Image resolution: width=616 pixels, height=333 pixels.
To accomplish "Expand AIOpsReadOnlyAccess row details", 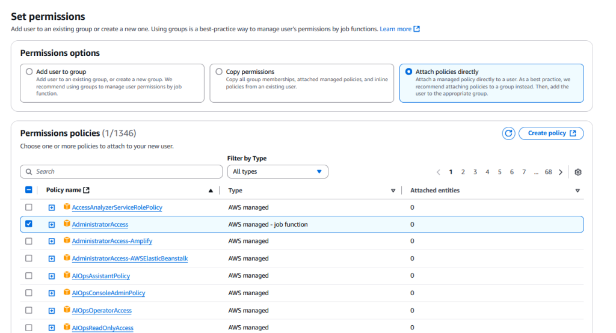I will (x=52, y=328).
